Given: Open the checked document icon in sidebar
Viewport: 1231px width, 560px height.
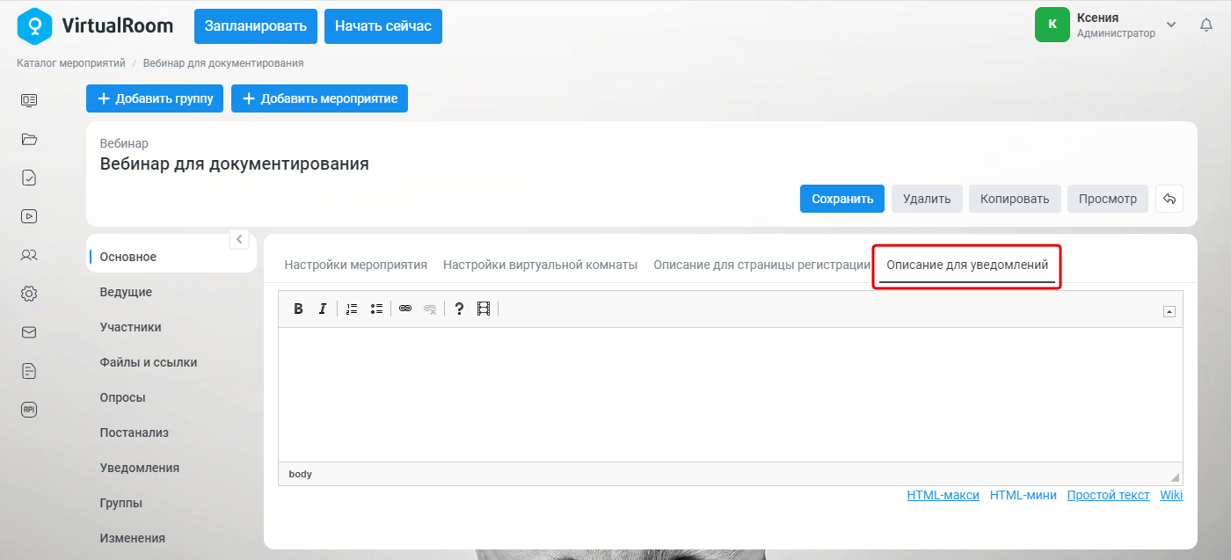Looking at the screenshot, I should point(29,178).
